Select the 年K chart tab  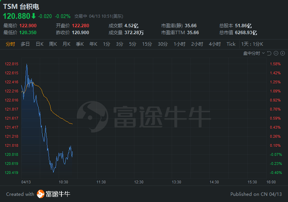(x=93, y=44)
